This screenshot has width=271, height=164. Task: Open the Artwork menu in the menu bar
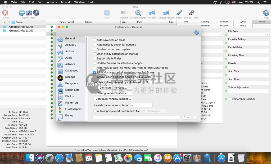coord(66,2)
